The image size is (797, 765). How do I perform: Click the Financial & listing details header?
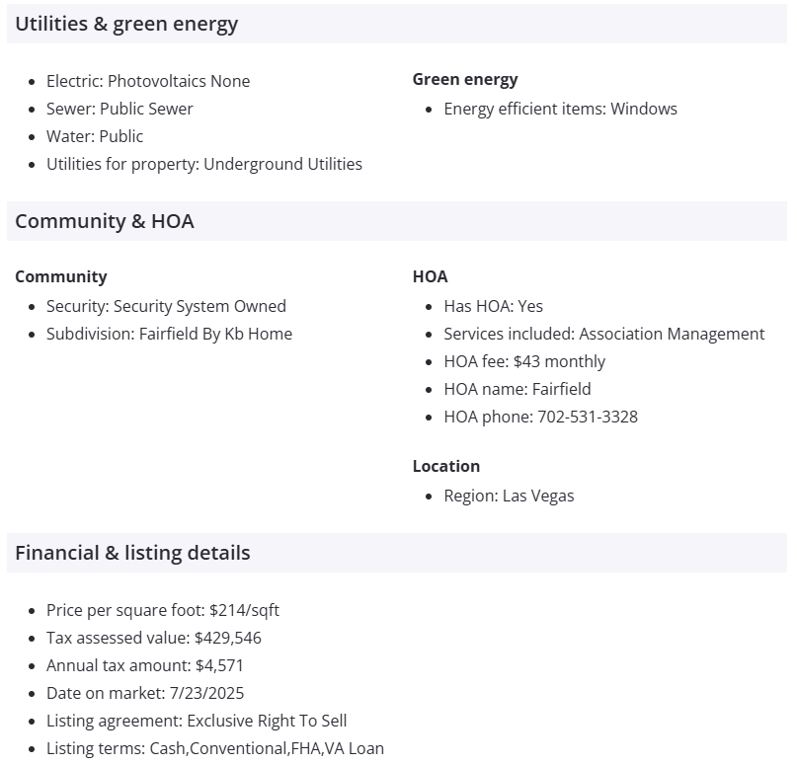click(x=132, y=553)
